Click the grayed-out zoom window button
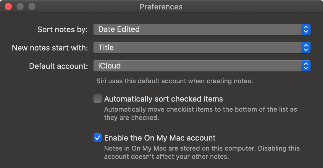 [32, 6]
